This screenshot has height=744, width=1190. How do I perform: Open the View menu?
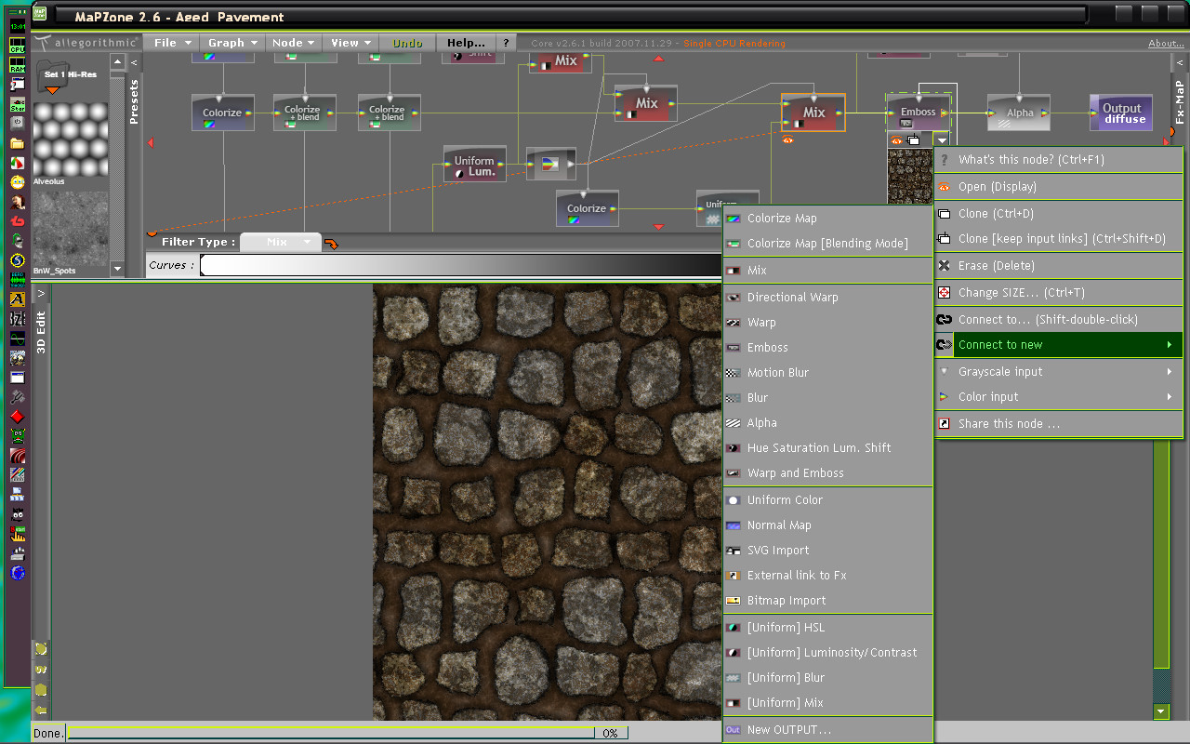[351, 43]
